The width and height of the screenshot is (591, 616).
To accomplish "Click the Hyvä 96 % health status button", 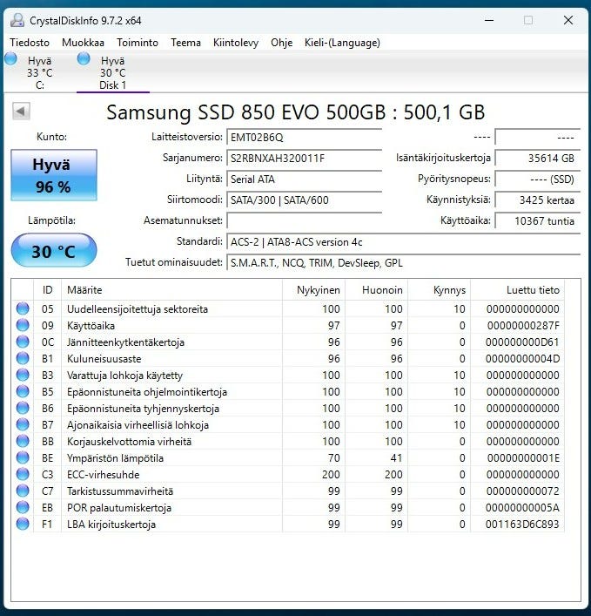I will (53, 175).
